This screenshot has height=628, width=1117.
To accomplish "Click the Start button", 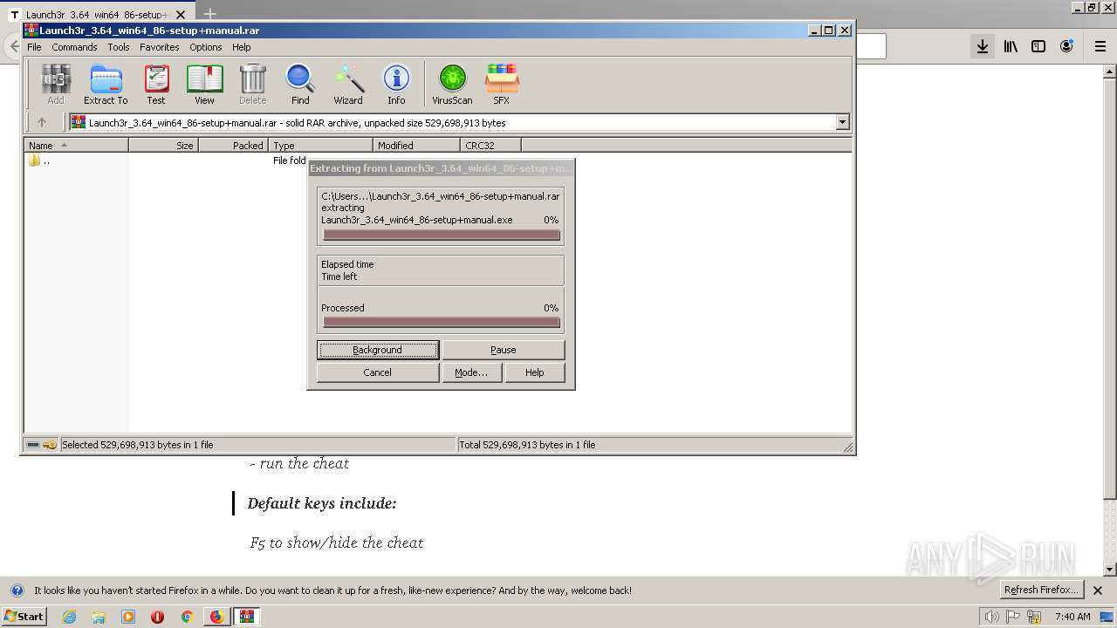I will [24, 617].
